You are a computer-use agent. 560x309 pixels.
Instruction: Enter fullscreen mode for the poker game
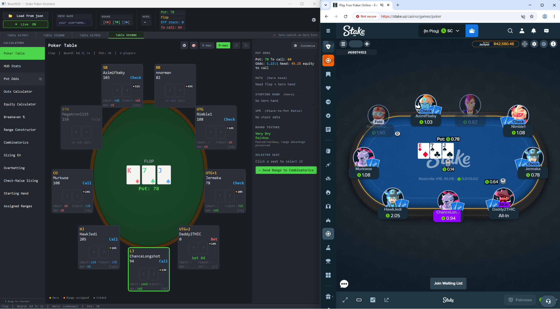tap(345, 300)
